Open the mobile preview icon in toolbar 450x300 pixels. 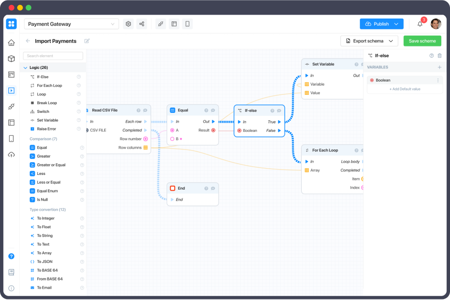point(187,23)
